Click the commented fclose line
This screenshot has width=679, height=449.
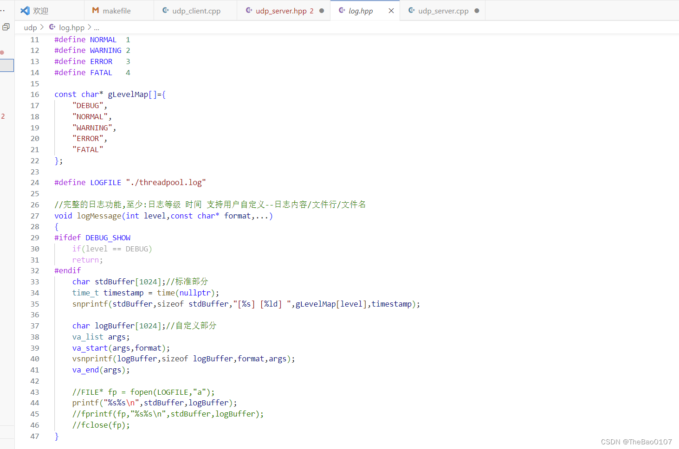point(101,425)
